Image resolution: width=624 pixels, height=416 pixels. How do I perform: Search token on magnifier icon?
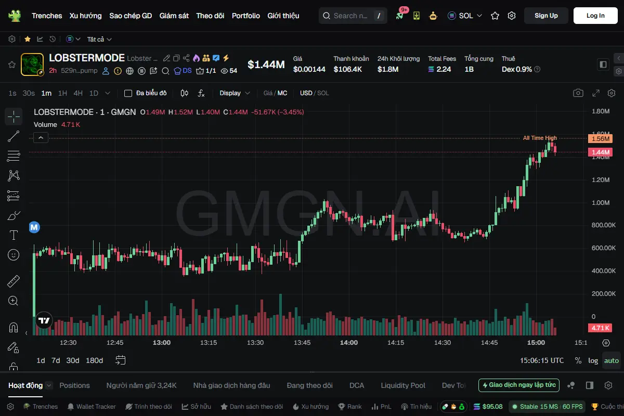click(x=165, y=71)
